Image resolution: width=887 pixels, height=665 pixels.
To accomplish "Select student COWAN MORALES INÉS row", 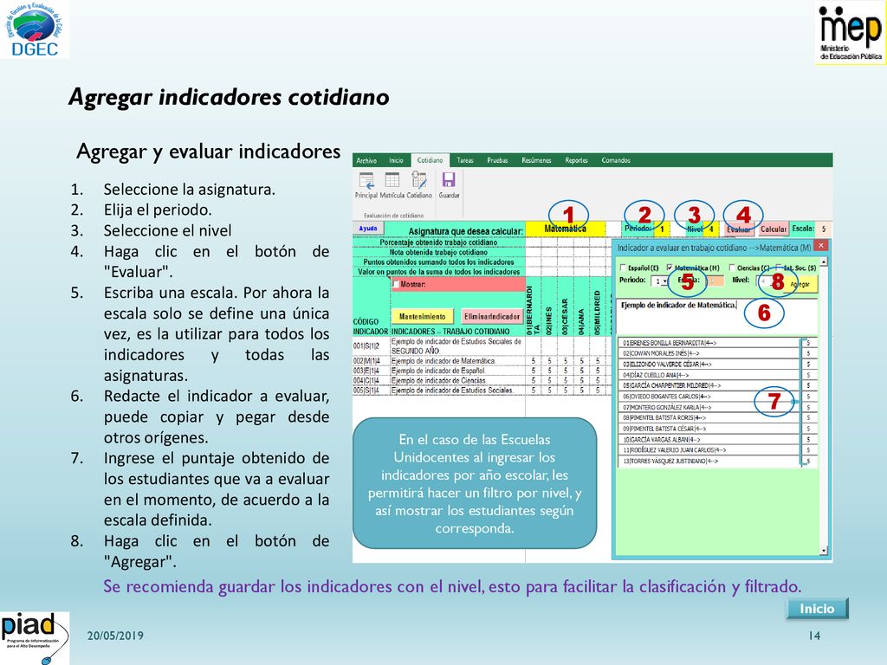I will (x=710, y=353).
